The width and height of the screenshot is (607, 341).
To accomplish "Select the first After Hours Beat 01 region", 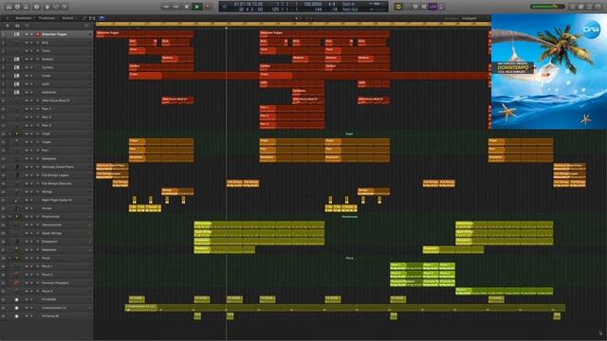I will pos(177,100).
